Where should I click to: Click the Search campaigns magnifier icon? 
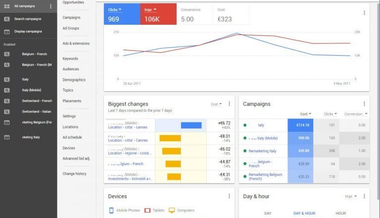click(7, 19)
